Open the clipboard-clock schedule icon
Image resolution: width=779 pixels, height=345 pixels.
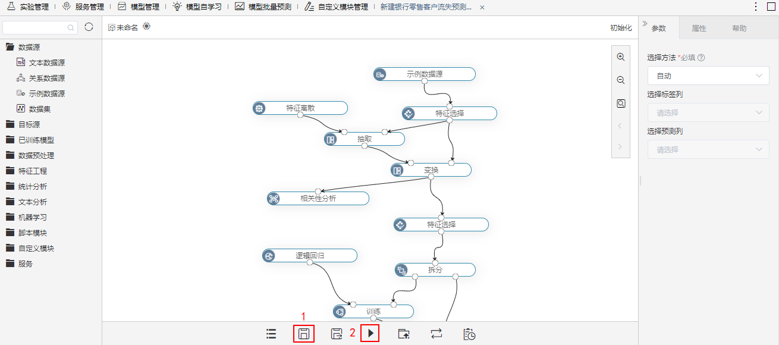tap(470, 334)
